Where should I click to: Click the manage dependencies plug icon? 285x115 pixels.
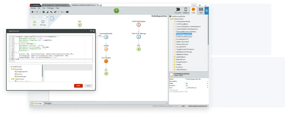47,12
